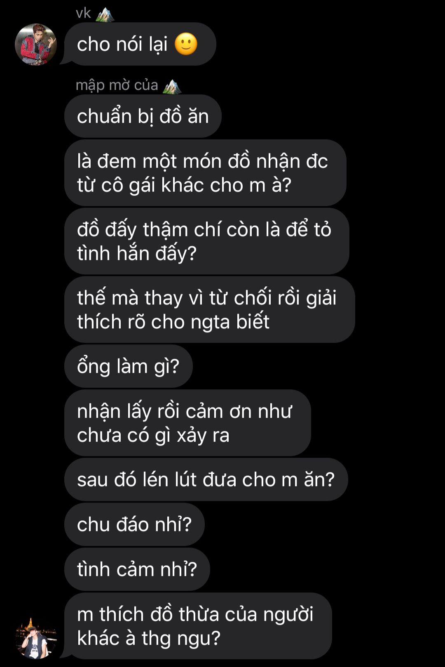Tap the 'ổng làm gì?' bubble
The image size is (445, 667).
point(129,366)
